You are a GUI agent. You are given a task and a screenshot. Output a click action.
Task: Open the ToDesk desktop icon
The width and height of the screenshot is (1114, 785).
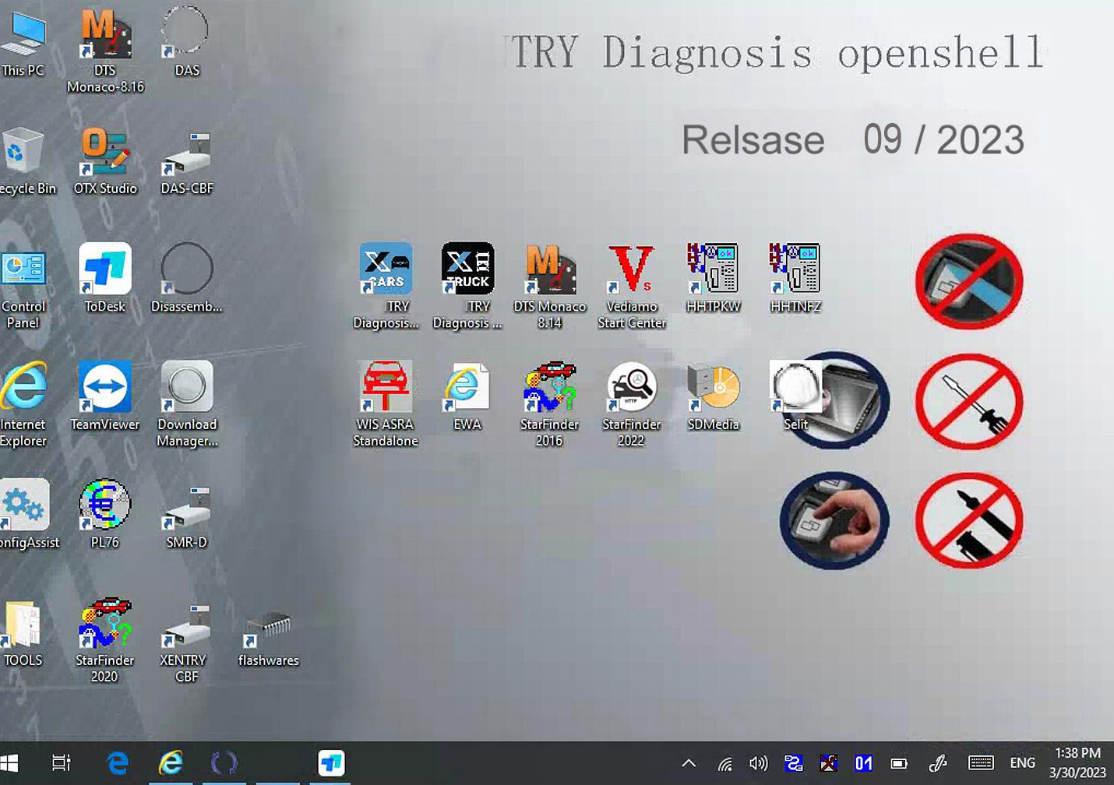(105, 278)
